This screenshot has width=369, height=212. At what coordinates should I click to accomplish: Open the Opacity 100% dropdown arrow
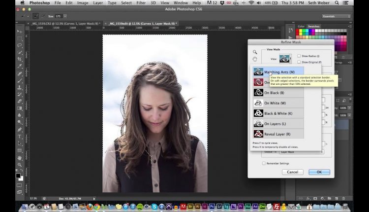[x=349, y=108]
